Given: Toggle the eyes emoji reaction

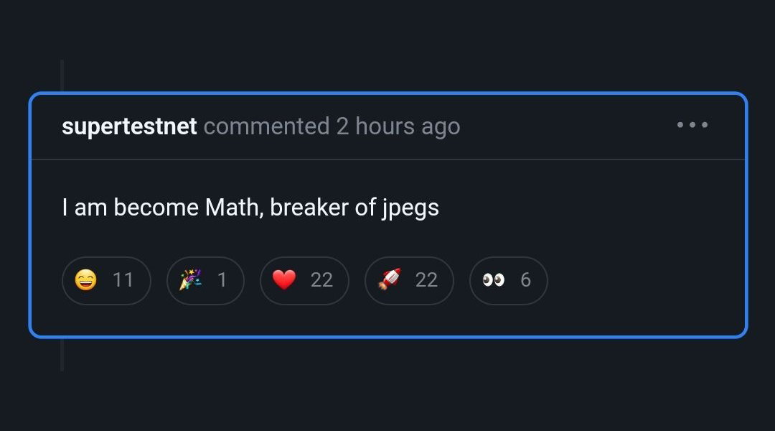Looking at the screenshot, I should 493,280.
